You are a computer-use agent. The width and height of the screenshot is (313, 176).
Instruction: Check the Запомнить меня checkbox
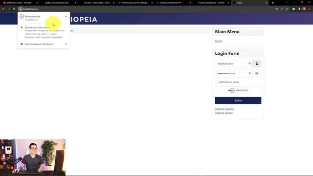coord(216,82)
